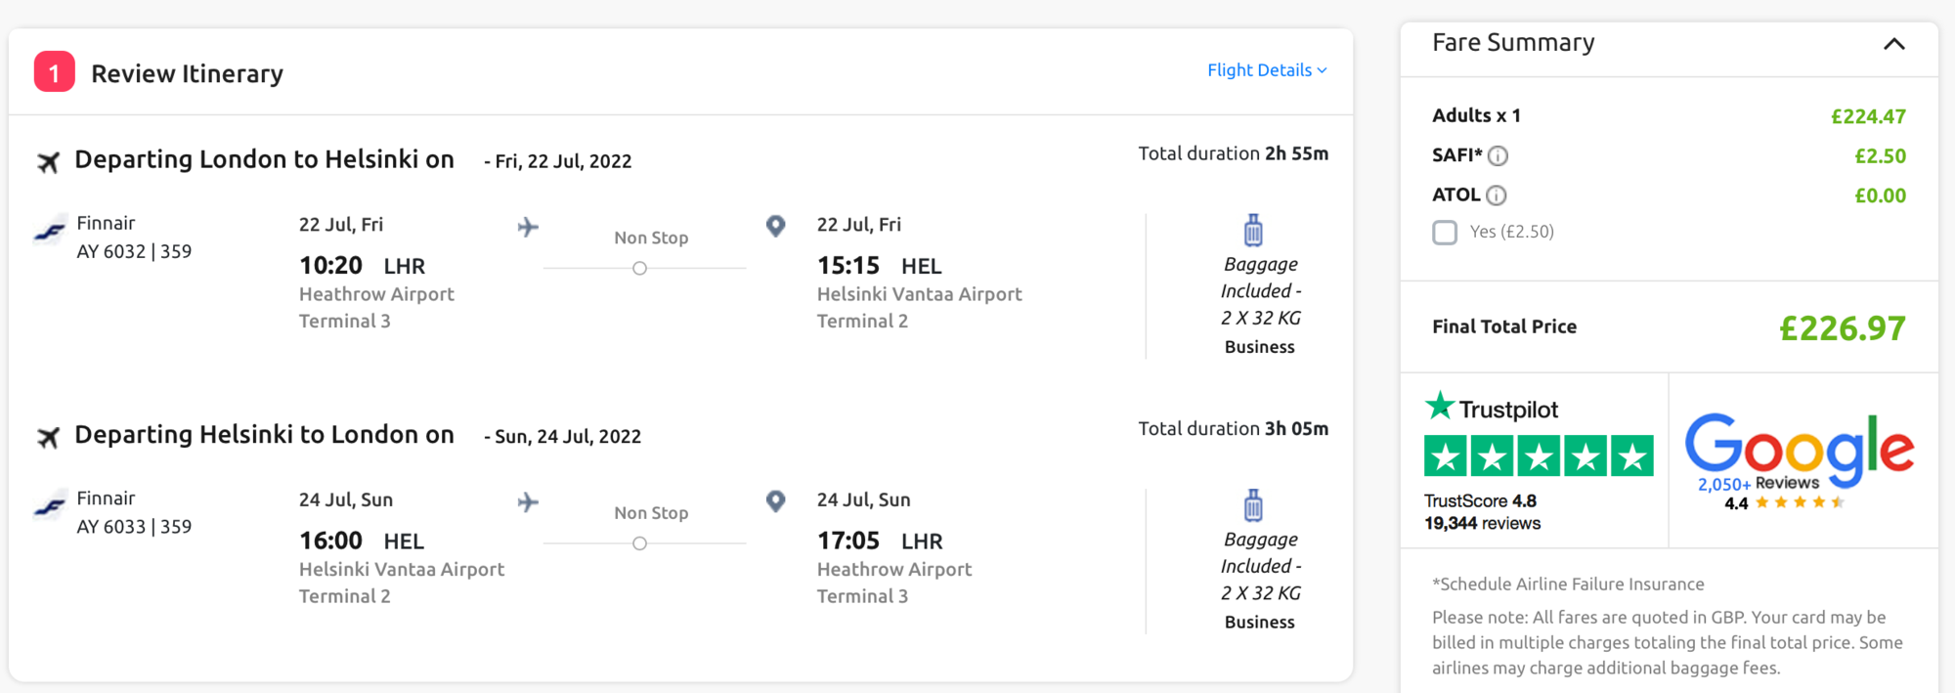Click Finnair logo for flight AY 6033
Image resolution: width=1955 pixels, height=693 pixels.
[x=50, y=507]
